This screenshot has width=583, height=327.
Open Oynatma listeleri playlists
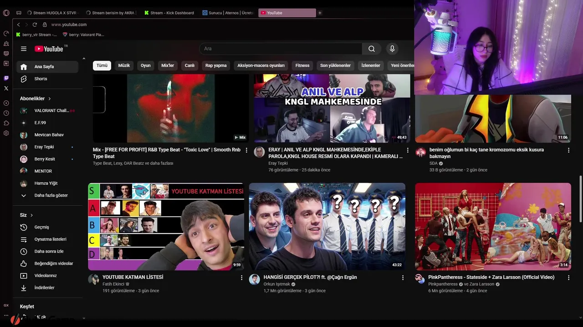[47, 239]
